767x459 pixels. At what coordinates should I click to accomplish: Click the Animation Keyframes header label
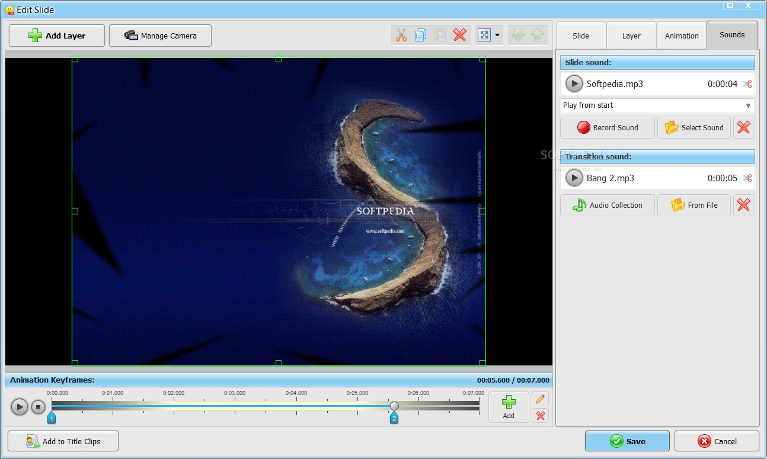click(52, 380)
